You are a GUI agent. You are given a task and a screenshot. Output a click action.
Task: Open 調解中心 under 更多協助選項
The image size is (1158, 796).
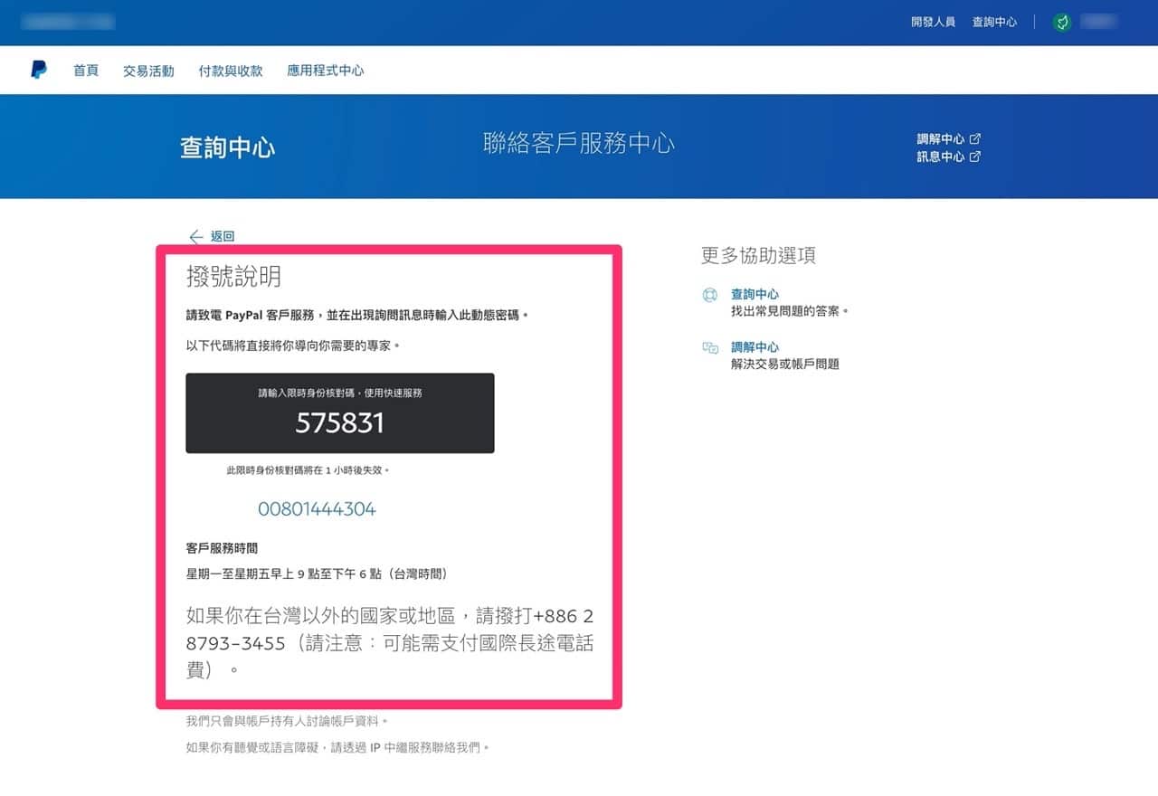[x=755, y=347]
